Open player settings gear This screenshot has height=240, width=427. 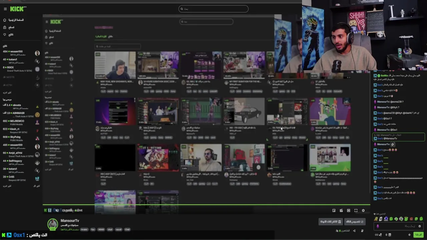[x=363, y=210]
